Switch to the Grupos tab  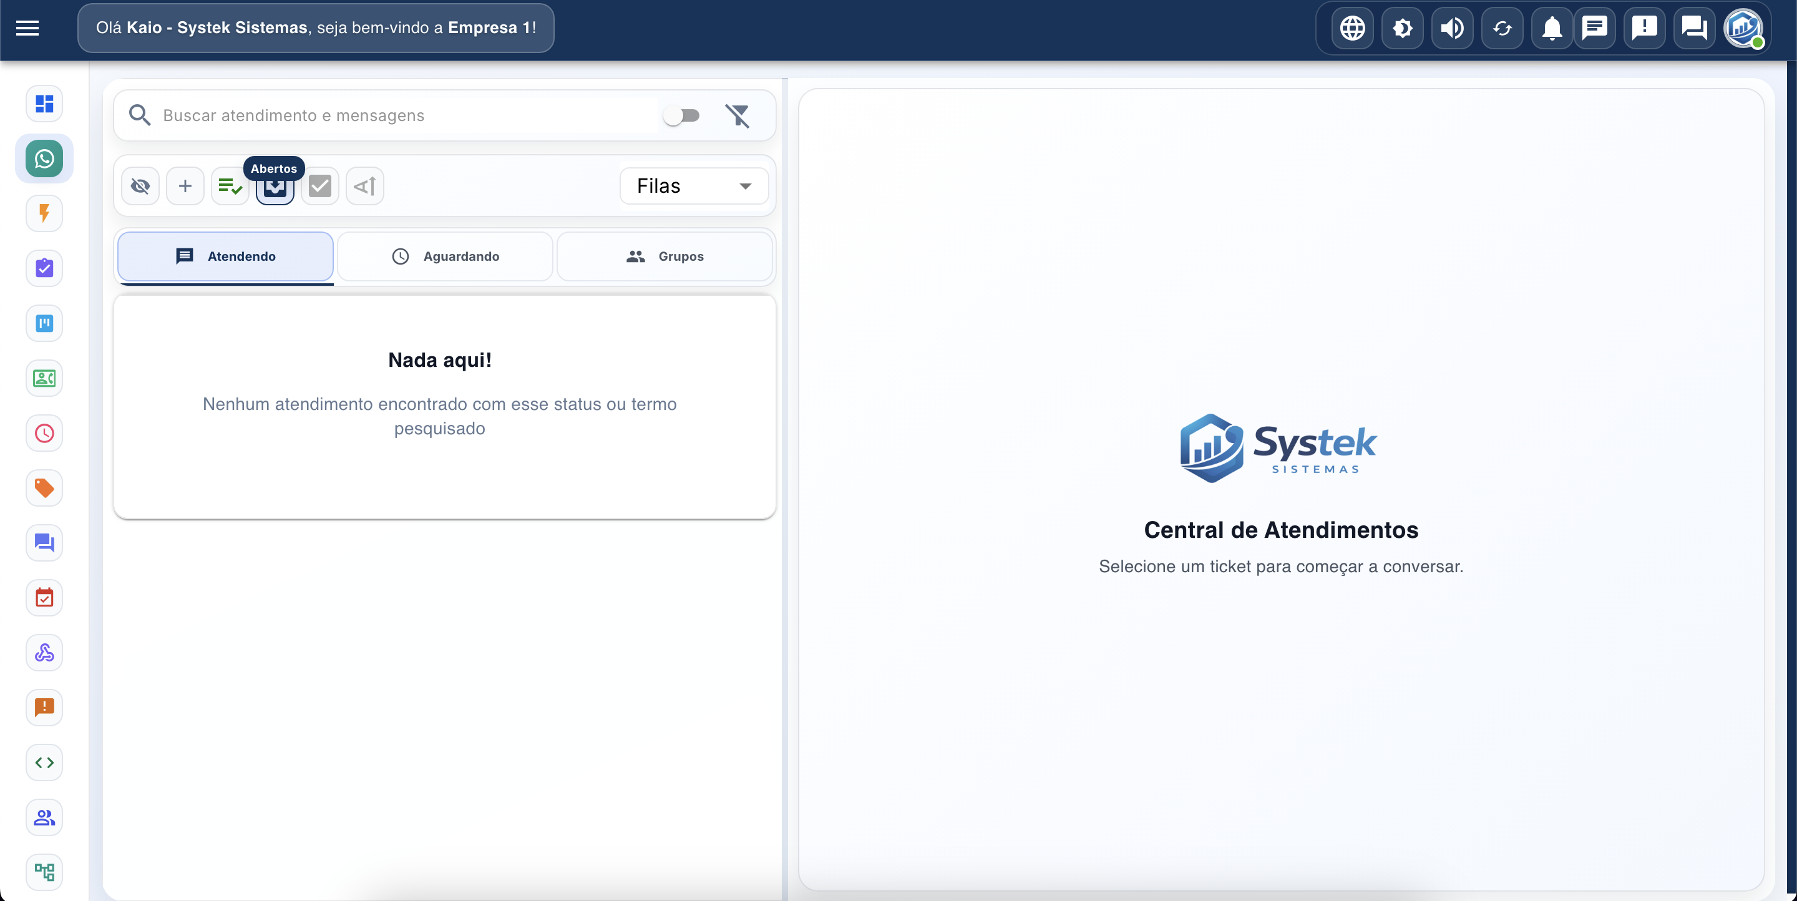click(x=665, y=256)
